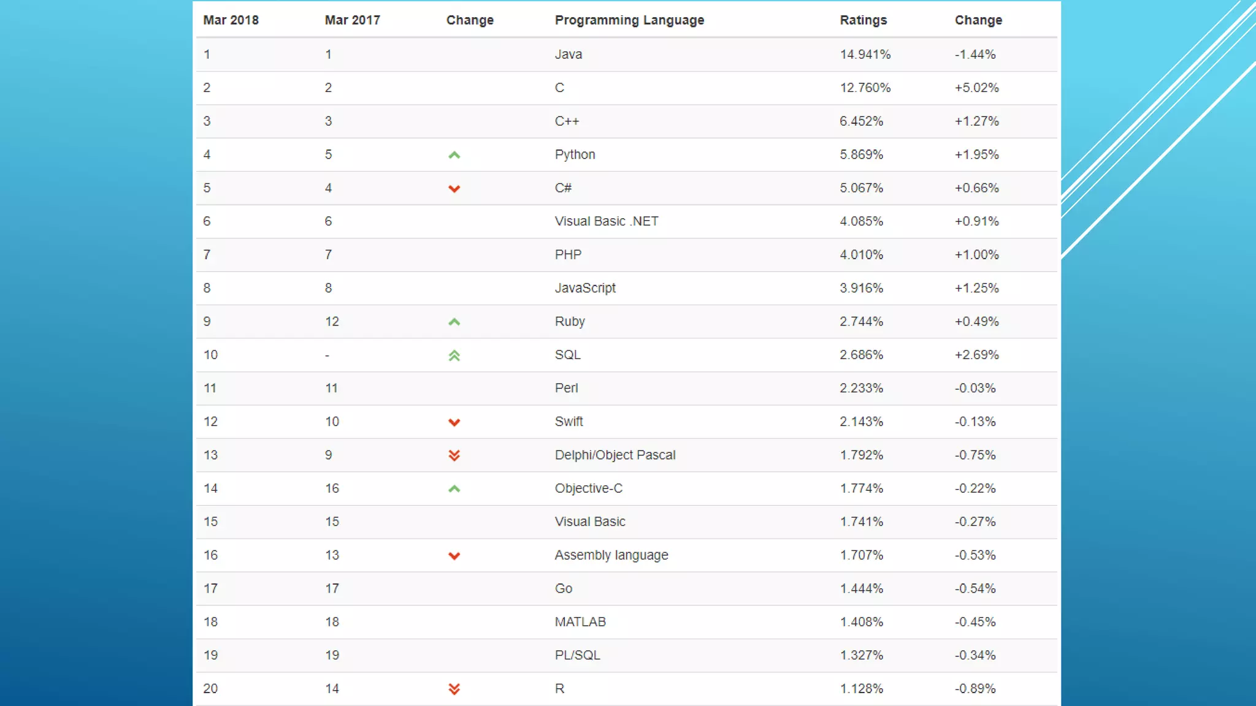The height and width of the screenshot is (706, 1256).
Task: Click the red down arrow beside C#
Action: pyautogui.click(x=454, y=189)
